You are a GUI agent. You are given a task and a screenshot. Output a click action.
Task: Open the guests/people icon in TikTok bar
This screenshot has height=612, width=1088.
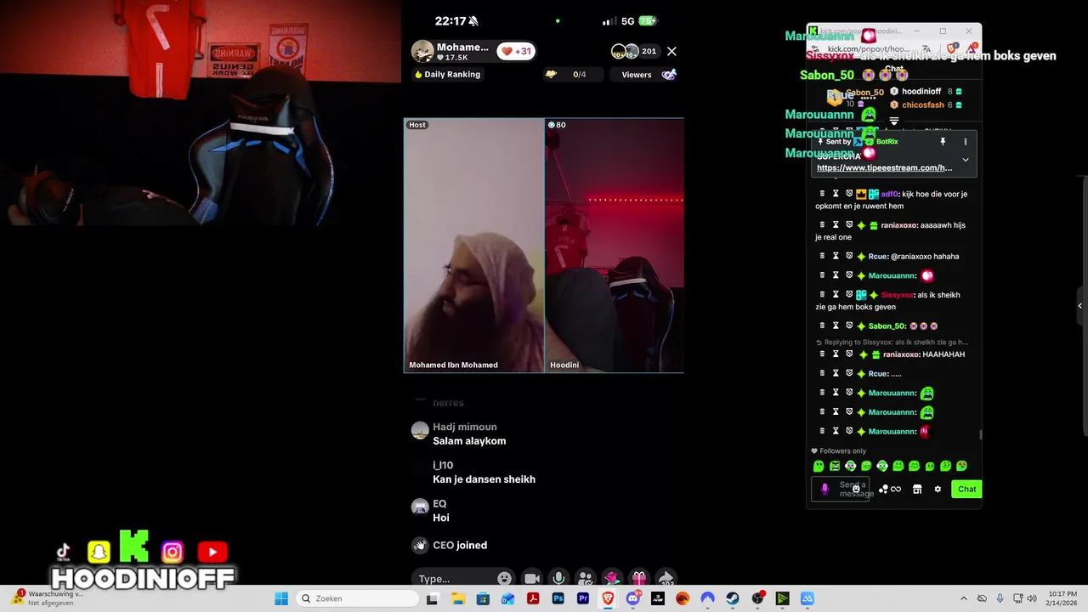pos(586,579)
